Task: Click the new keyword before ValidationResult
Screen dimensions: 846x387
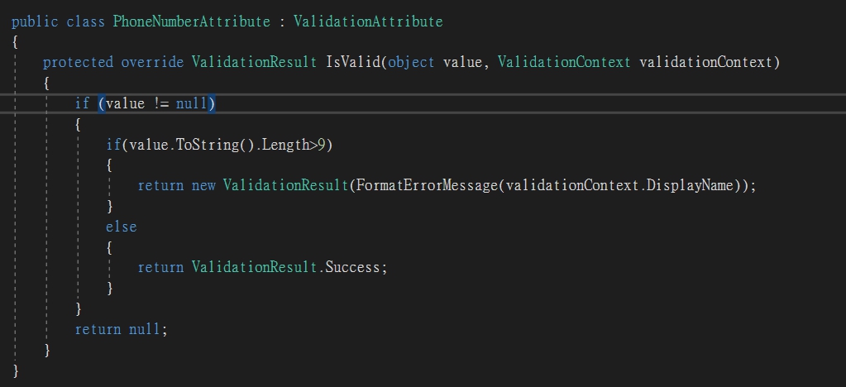Action: [x=203, y=186]
